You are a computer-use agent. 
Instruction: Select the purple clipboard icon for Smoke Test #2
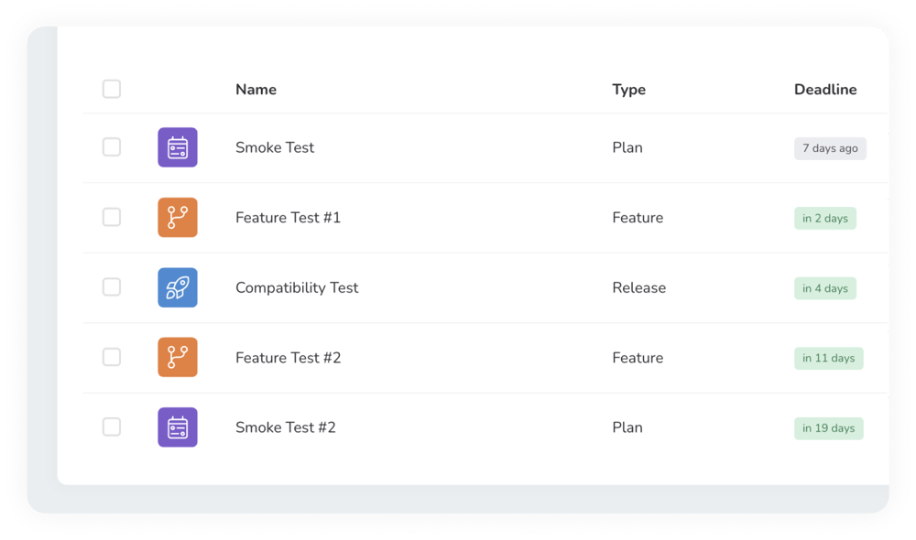(177, 427)
